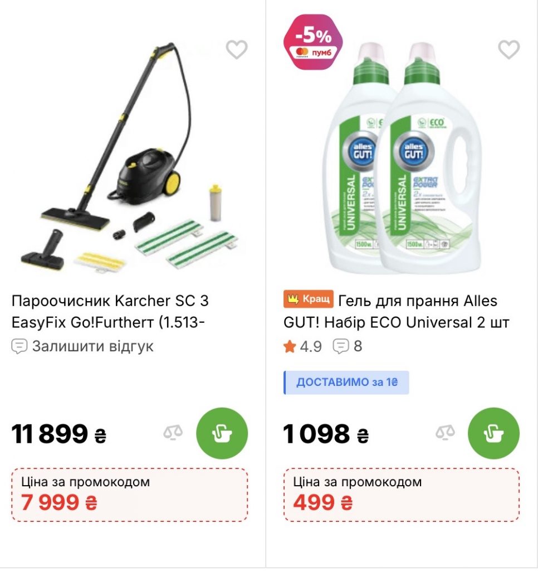The image size is (538, 571).
Task: Add Alles GUT gel to wishlist heart
Action: click(x=508, y=49)
